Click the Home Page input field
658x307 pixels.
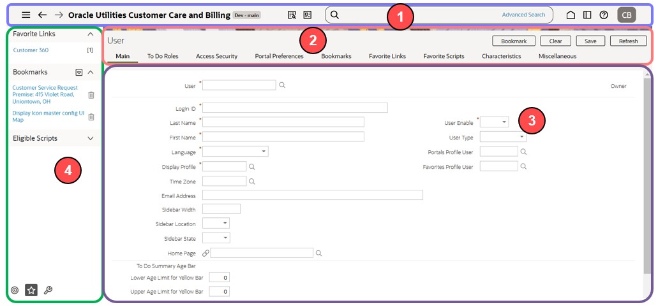point(262,253)
